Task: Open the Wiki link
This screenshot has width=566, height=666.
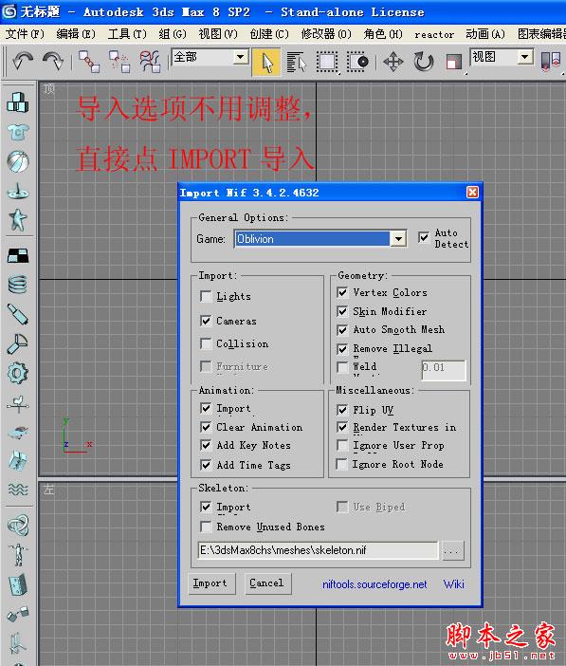Action: click(x=454, y=584)
